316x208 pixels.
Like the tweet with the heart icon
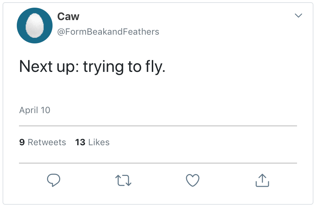193,180
